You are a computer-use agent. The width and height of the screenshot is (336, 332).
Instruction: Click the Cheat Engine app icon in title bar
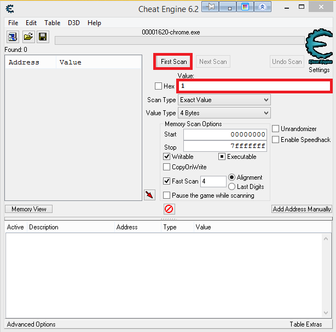[10, 9]
